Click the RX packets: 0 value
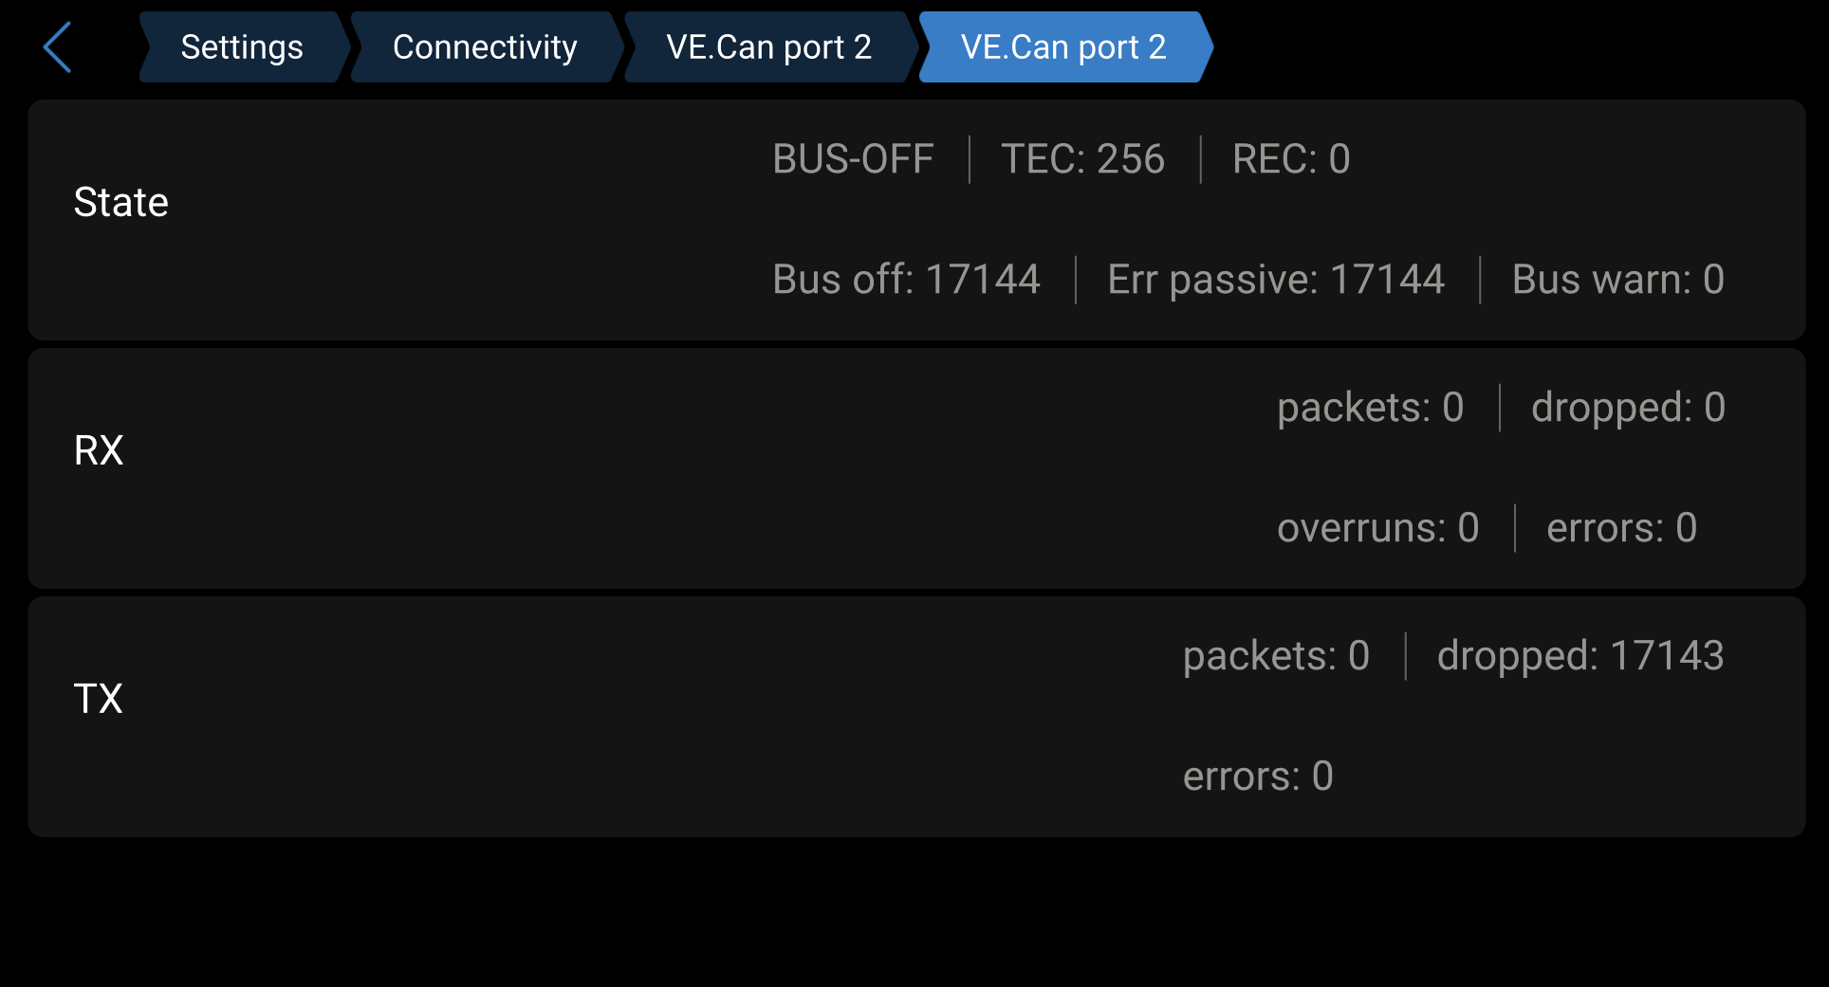Viewport: 1829px width, 987px height. (x=1370, y=408)
